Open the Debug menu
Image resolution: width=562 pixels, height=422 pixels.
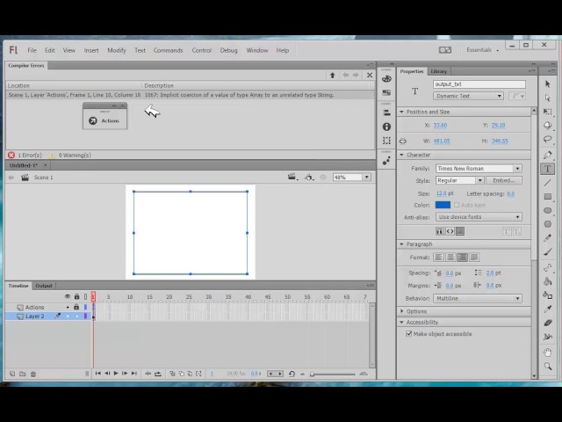[228, 50]
